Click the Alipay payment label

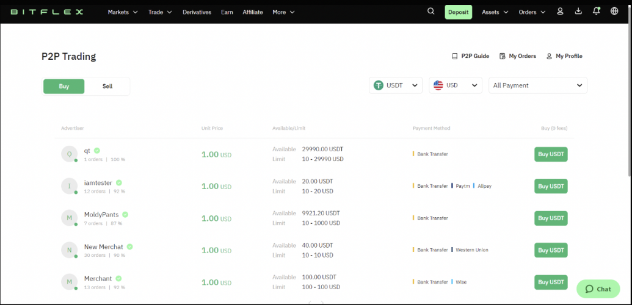pyautogui.click(x=484, y=186)
